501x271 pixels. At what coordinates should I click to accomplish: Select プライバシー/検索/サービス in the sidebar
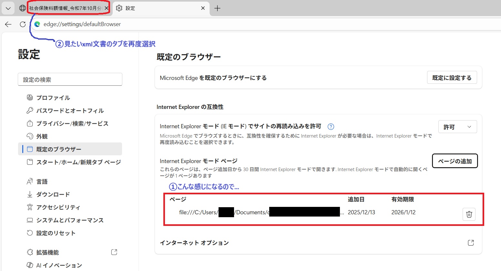tap(72, 123)
